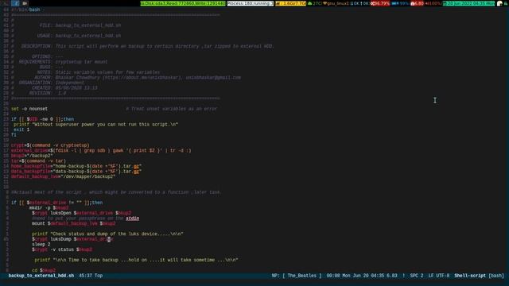Open the third workspace icon in top bar
This screenshot has height=286, width=509.
click(25, 3)
